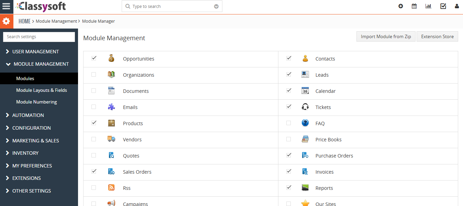This screenshot has width=463, height=206.
Task: Click the Search settings input field
Action: pyautogui.click(x=39, y=37)
